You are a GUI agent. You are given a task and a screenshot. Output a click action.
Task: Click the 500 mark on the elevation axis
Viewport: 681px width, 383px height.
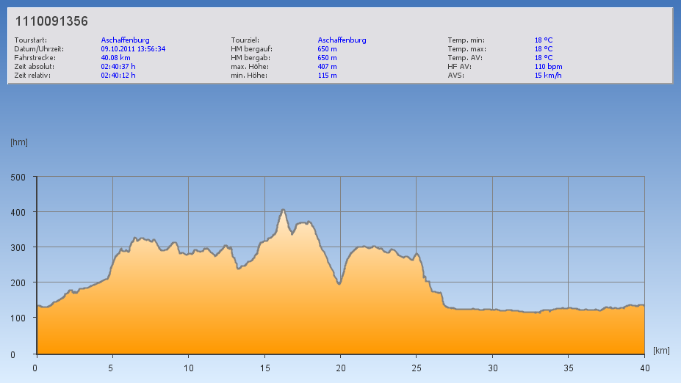click(x=18, y=177)
